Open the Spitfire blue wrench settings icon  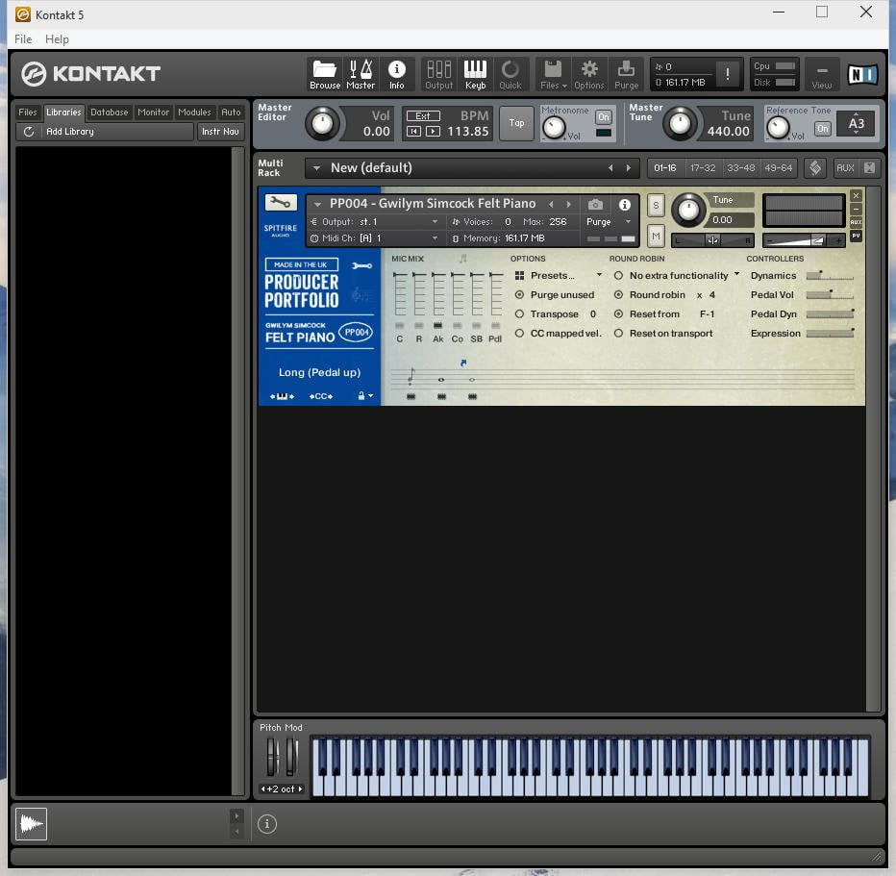point(362,265)
